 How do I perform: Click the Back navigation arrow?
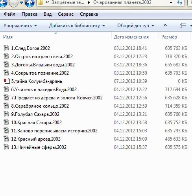(3, 3)
